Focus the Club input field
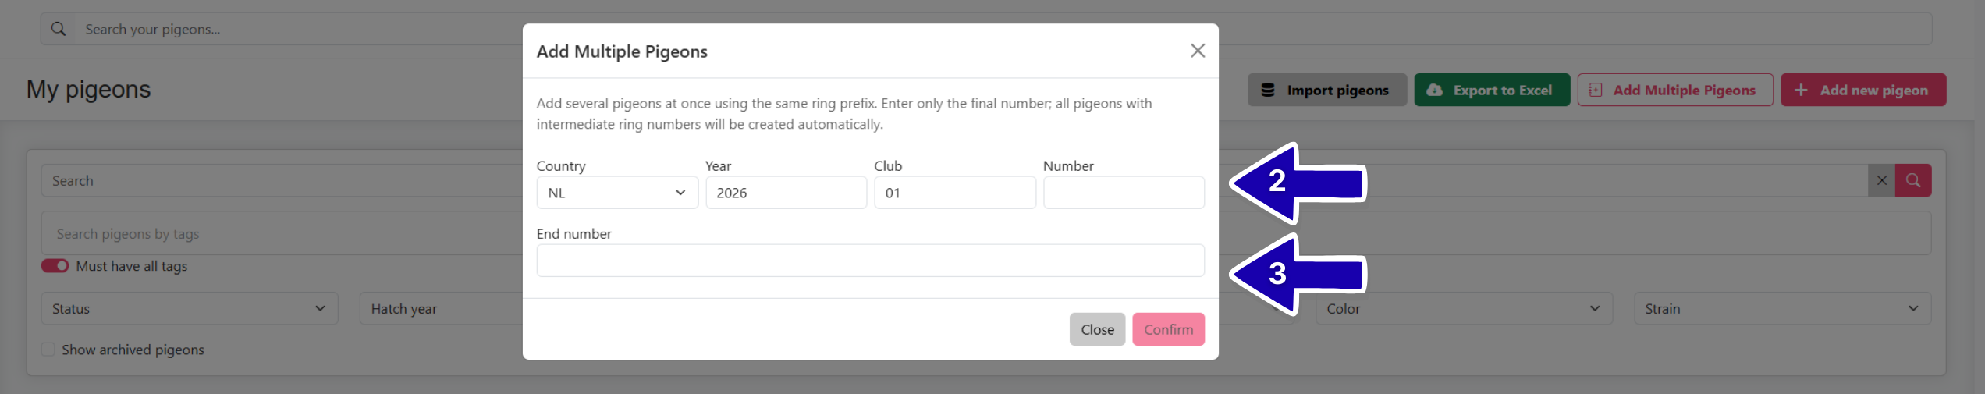Viewport: 1985px width, 394px height. (954, 193)
